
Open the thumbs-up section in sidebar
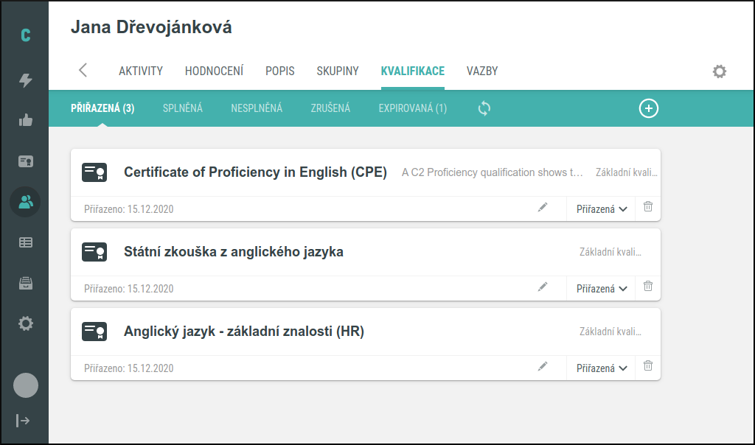(x=25, y=121)
